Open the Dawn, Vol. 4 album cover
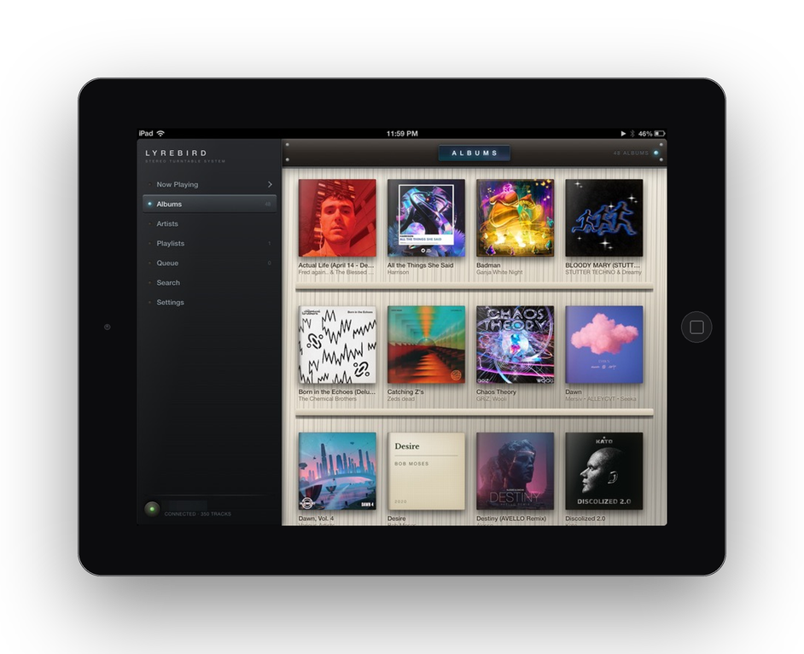 337,472
